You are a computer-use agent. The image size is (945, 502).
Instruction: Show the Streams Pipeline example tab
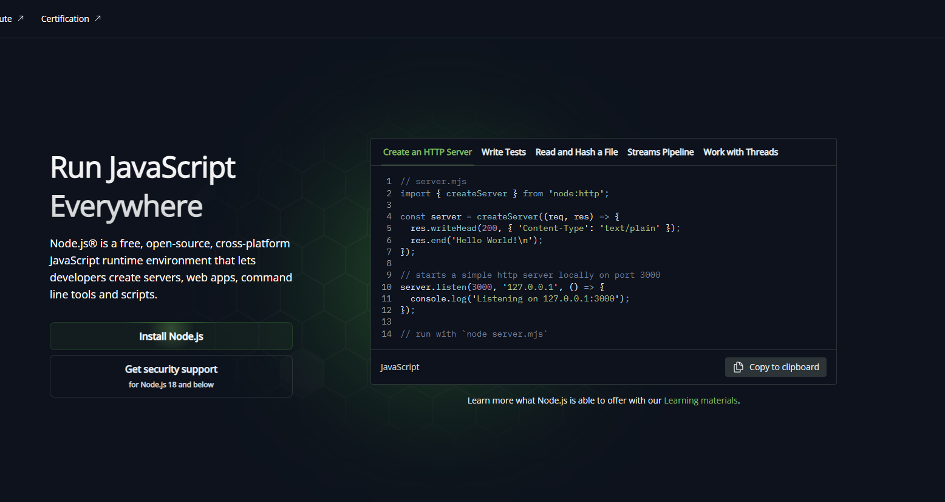tap(660, 152)
